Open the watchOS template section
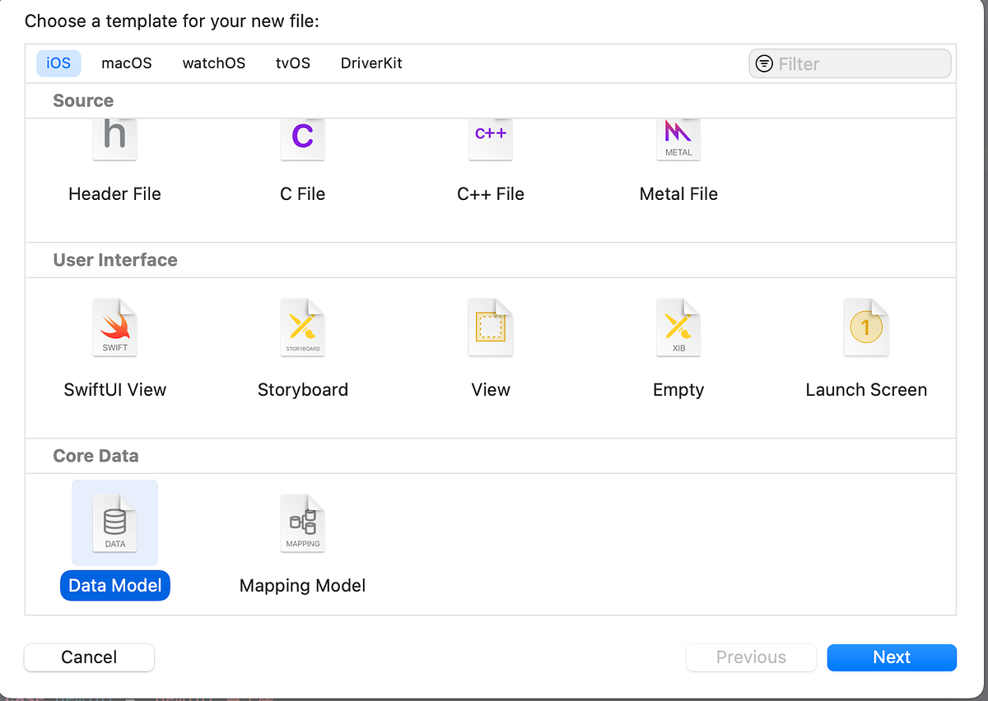Screen dimensions: 988x701 click(213, 63)
